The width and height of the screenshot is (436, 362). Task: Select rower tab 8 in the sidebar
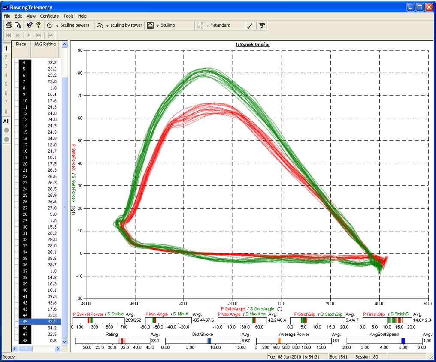coord(6,112)
